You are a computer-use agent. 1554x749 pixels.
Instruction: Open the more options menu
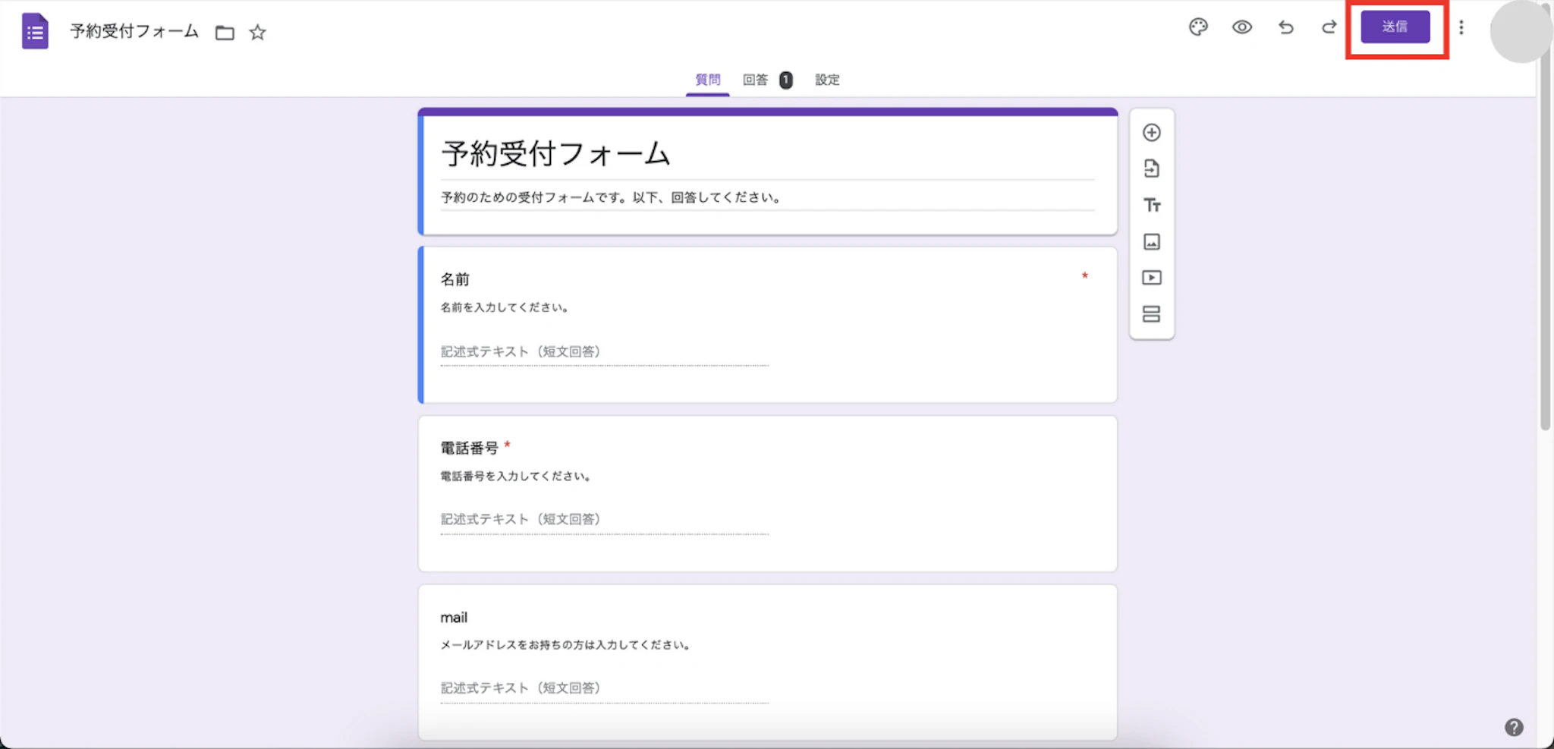[1461, 27]
